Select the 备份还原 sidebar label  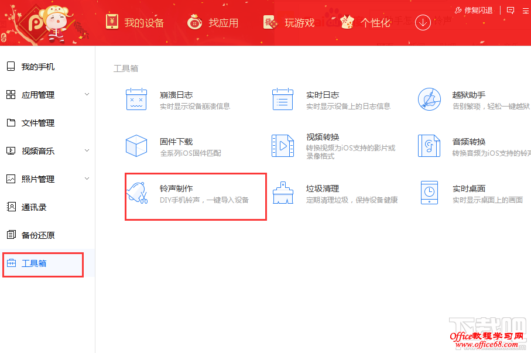38,235
